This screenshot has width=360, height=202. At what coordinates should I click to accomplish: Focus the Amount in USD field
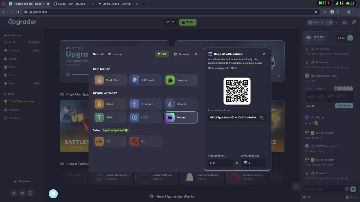point(220,163)
